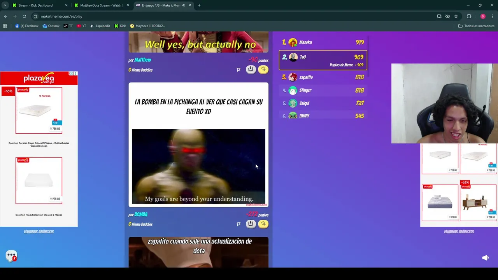Open Chrome tab search dropdown
The height and width of the screenshot is (280, 498).
pyautogui.click(x=5, y=5)
